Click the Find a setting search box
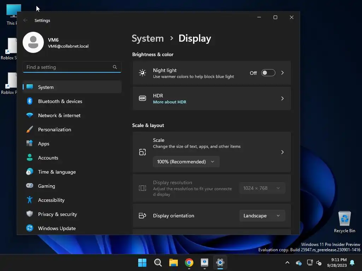The width and height of the screenshot is (362, 271). [x=72, y=67]
